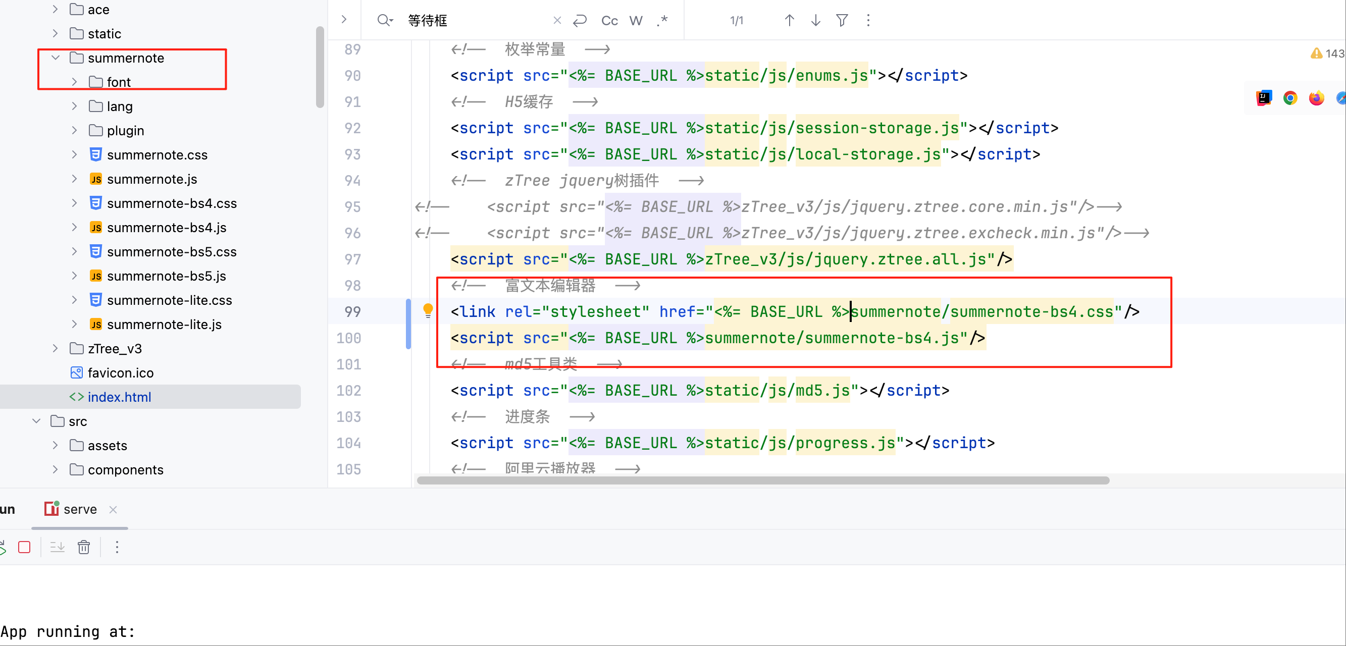Screen dimensions: 1346x646
Task: Go to next search occurrence
Action: (816, 20)
